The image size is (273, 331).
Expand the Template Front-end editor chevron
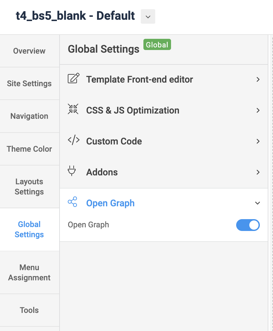click(x=258, y=79)
